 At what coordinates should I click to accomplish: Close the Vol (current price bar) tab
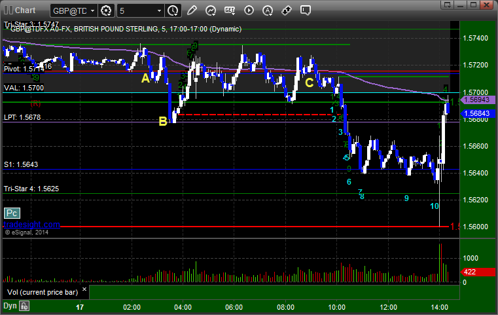84,289
